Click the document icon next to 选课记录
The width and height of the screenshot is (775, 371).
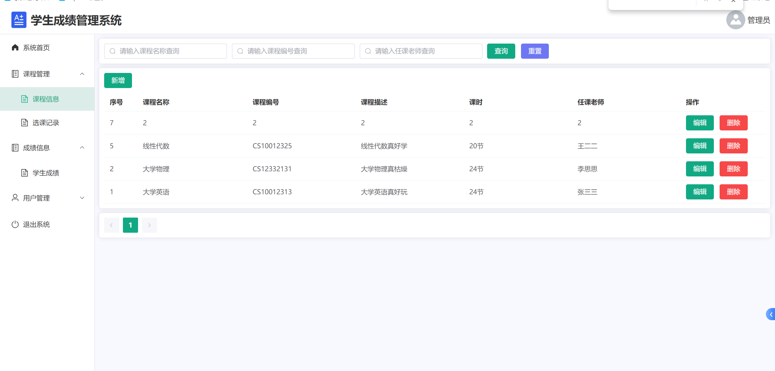[x=25, y=123]
